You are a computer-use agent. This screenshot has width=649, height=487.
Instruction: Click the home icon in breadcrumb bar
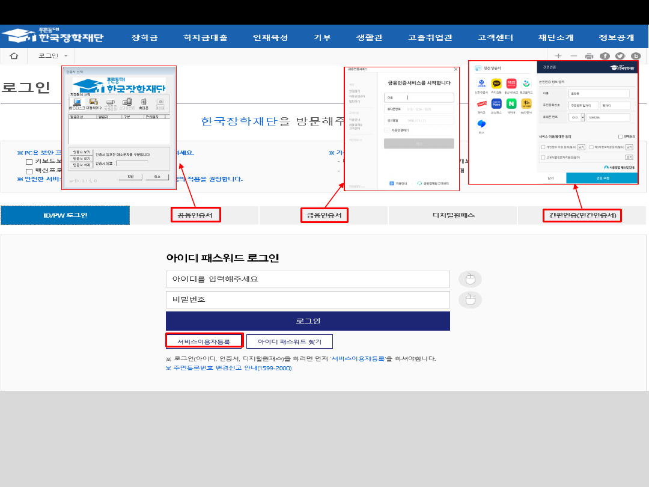point(14,56)
